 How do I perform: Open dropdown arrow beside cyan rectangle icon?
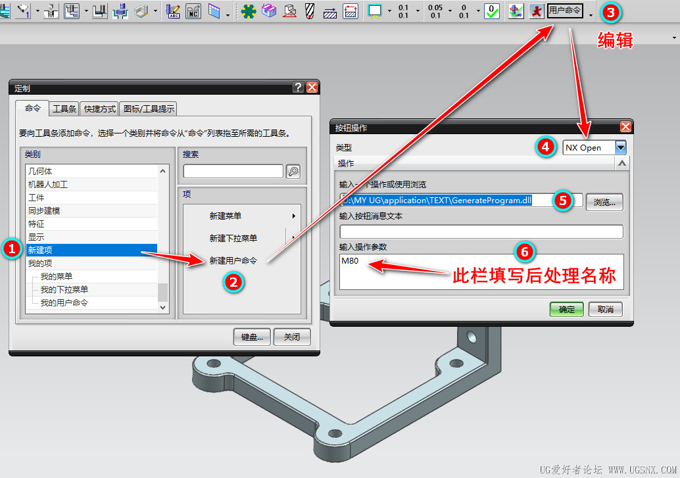tap(389, 11)
